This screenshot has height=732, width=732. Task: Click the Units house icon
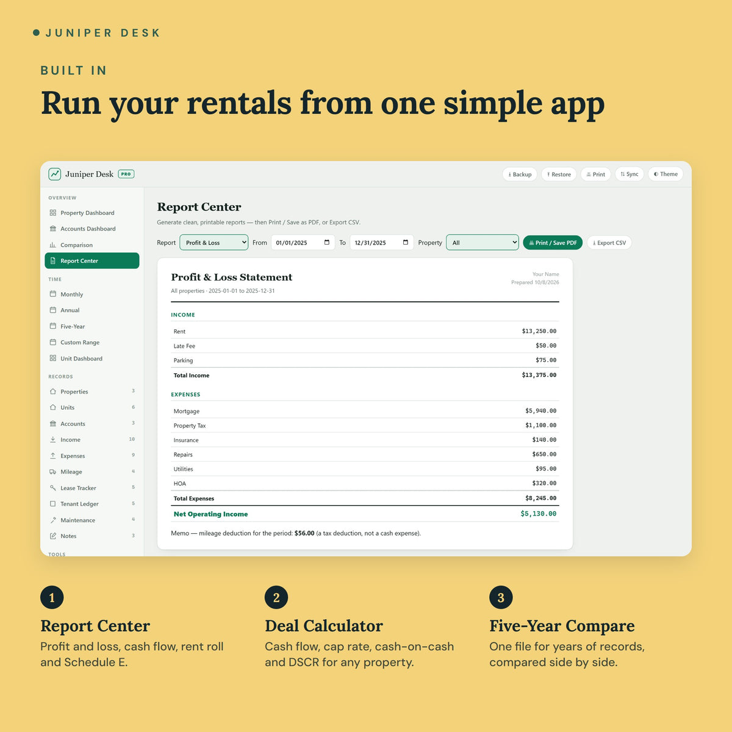pos(53,407)
